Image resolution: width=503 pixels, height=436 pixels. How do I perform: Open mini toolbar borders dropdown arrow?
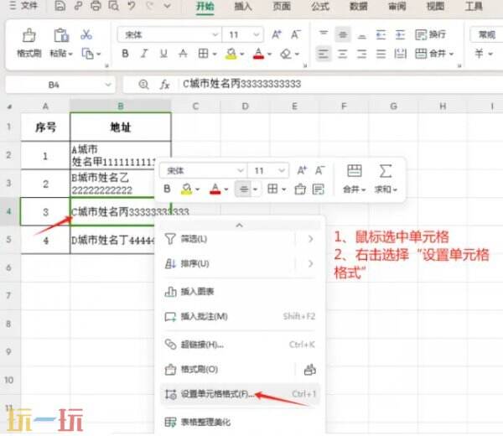pos(284,189)
